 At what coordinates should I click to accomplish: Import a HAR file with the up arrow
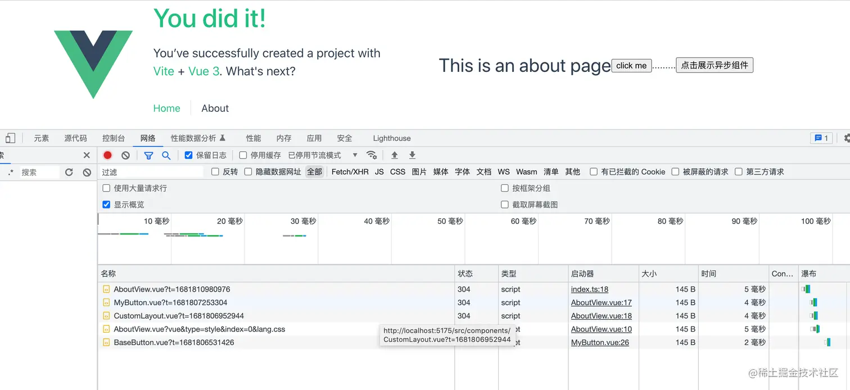point(395,155)
